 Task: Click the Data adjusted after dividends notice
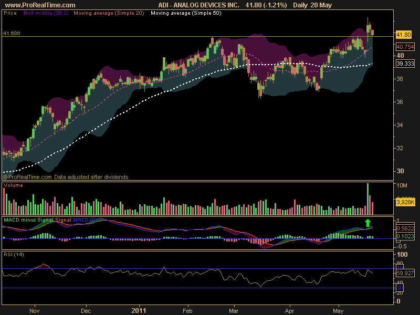click(91, 177)
